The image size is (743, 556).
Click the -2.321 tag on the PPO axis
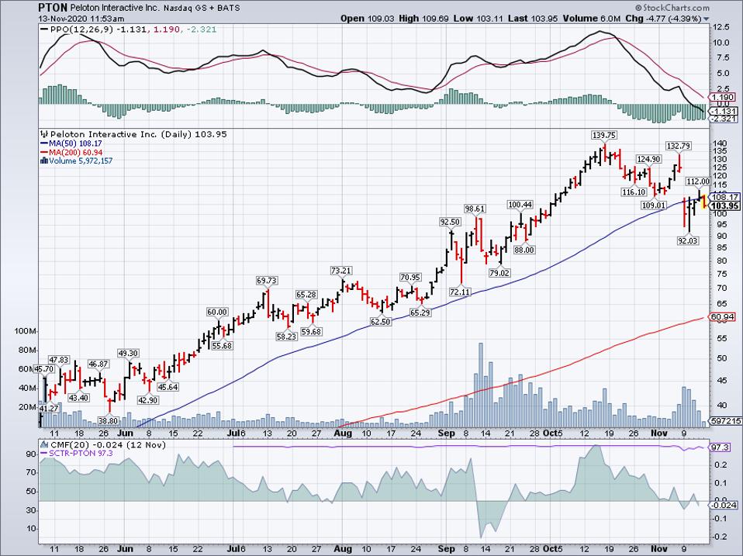(723, 119)
